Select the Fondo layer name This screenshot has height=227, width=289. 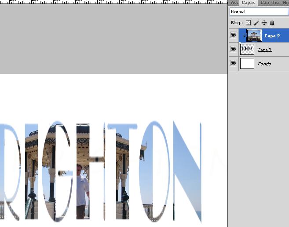(264, 64)
